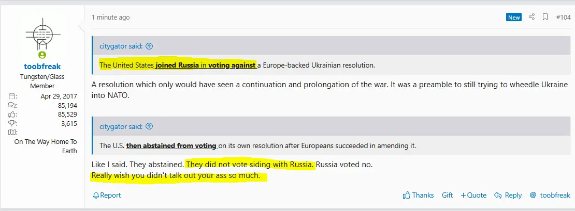
Task: Mention user with @ toobfreak link
Action: tap(550, 195)
